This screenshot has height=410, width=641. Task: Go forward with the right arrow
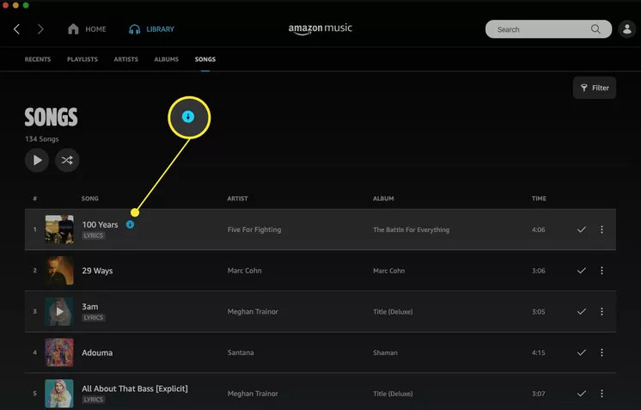click(40, 29)
